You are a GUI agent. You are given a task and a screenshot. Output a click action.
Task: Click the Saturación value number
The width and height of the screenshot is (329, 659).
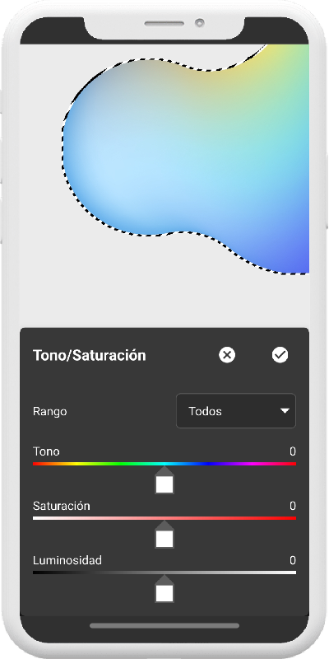(293, 506)
